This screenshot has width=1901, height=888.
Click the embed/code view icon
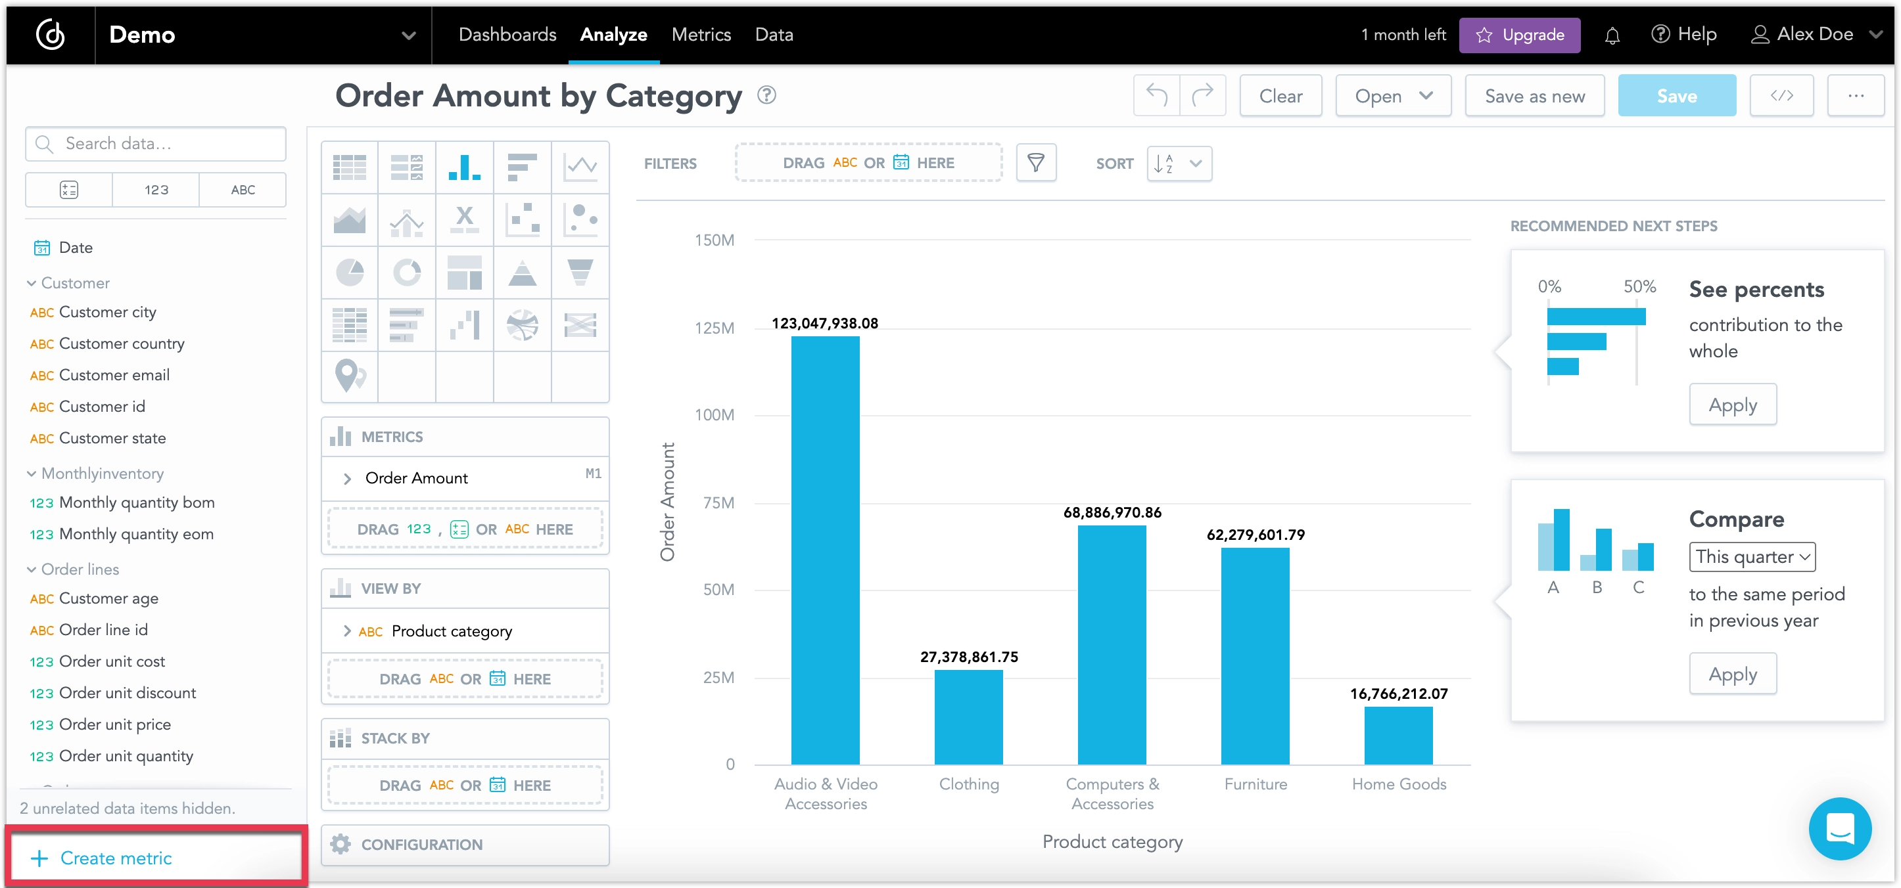click(1782, 96)
